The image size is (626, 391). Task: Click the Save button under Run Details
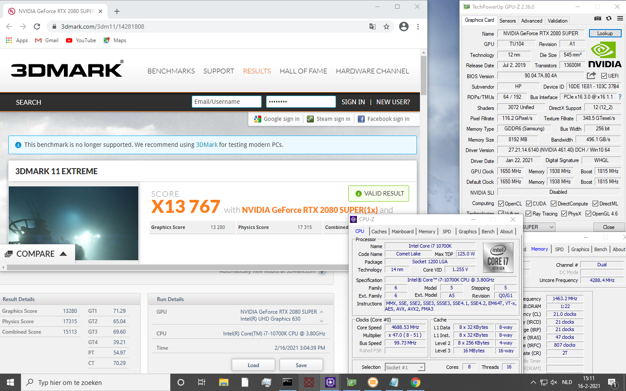[301, 365]
